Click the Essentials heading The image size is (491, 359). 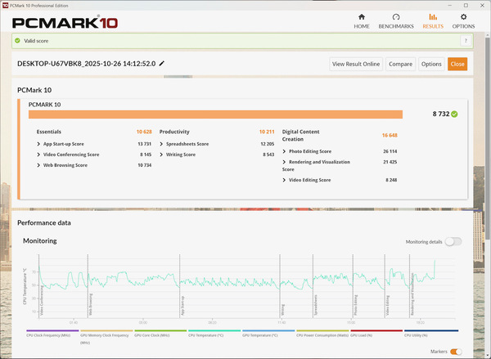(49, 132)
